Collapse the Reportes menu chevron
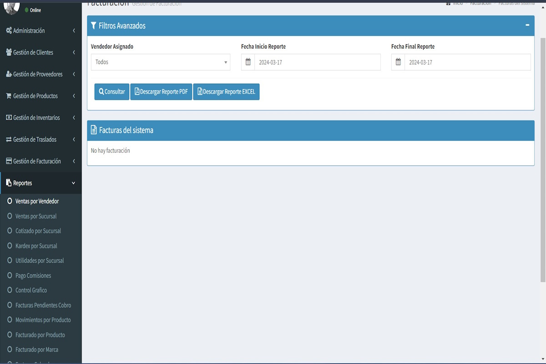The width and height of the screenshot is (546, 364). pyautogui.click(x=74, y=183)
